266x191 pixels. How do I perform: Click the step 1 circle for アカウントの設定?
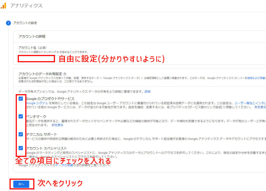pos(8,23)
